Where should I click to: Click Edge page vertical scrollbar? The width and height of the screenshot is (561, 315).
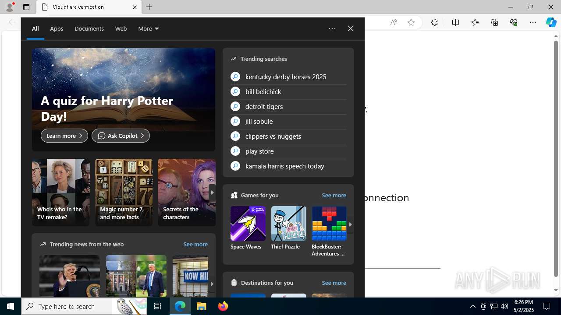[x=556, y=158]
